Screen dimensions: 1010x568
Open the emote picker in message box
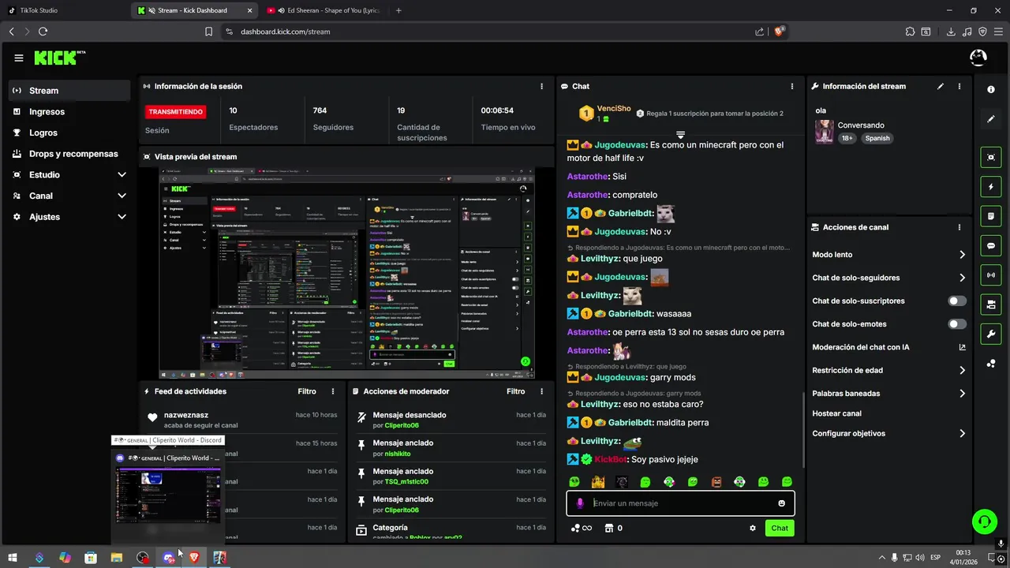[782, 503]
